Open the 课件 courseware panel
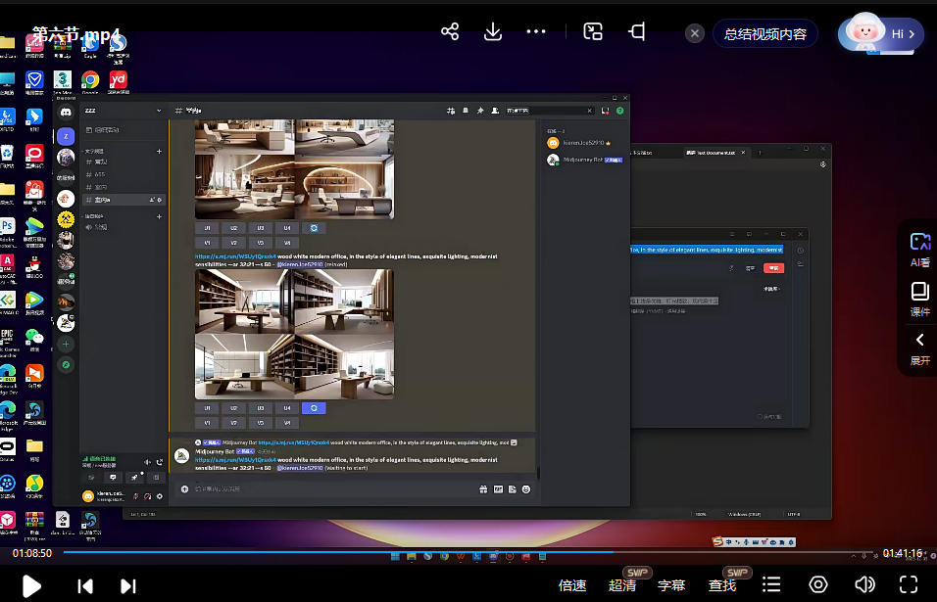937x602 pixels. point(919,298)
